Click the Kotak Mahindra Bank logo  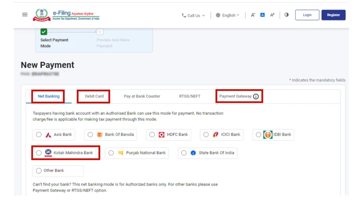(x=48, y=153)
